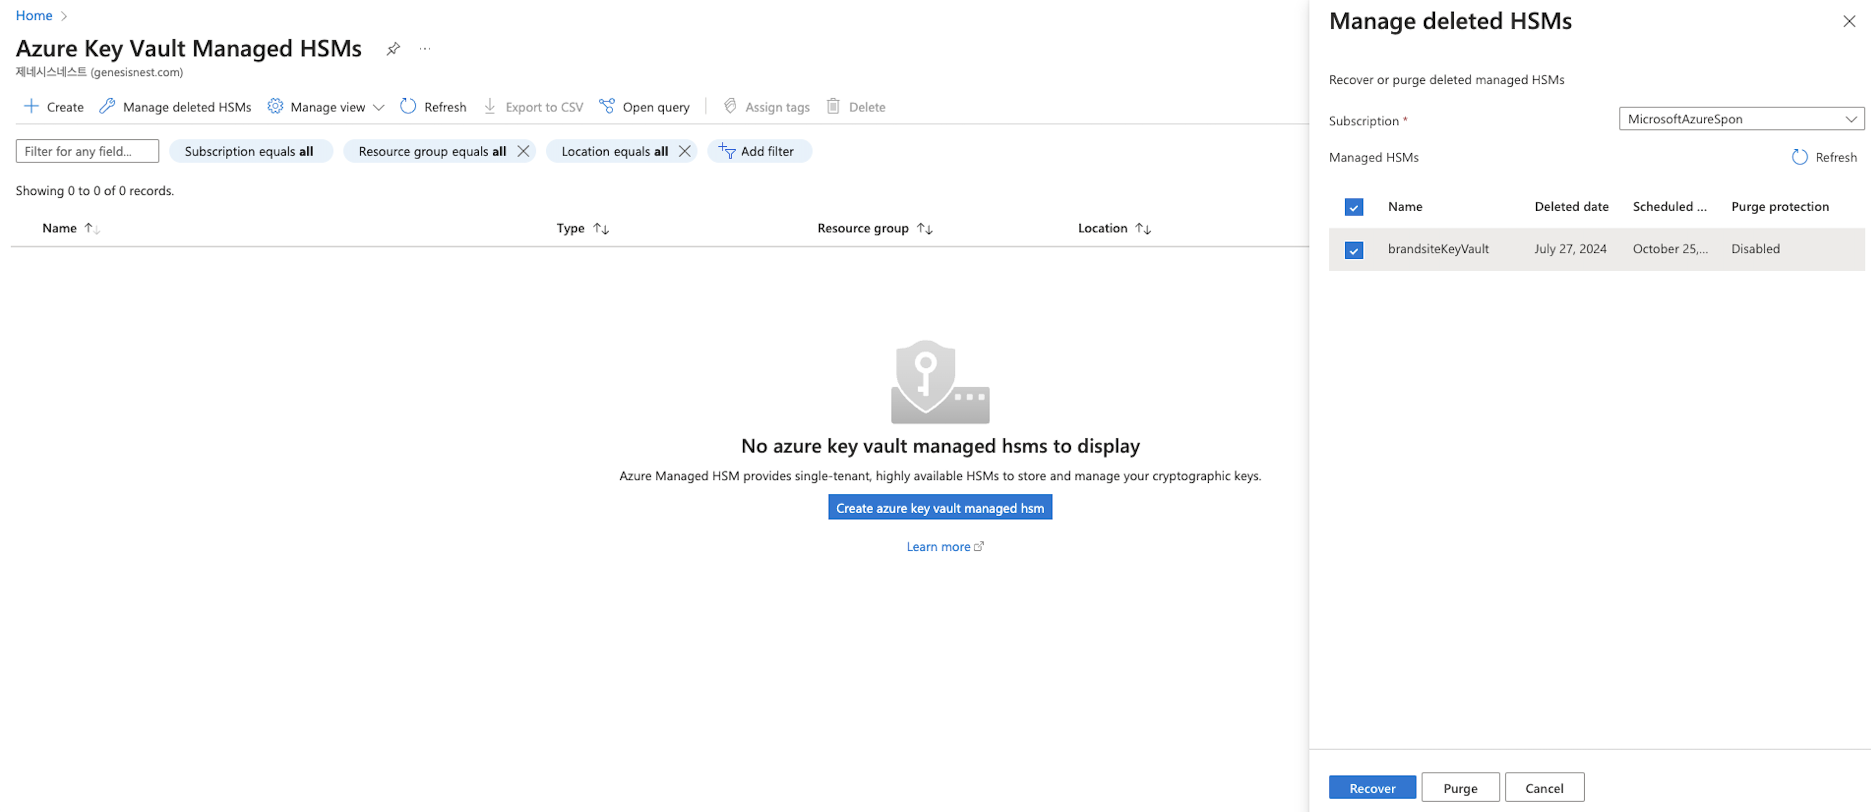
Task: Click the external link icon beside Learn more
Action: pyautogui.click(x=979, y=546)
